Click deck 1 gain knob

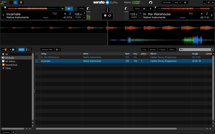click(x=88, y=9)
